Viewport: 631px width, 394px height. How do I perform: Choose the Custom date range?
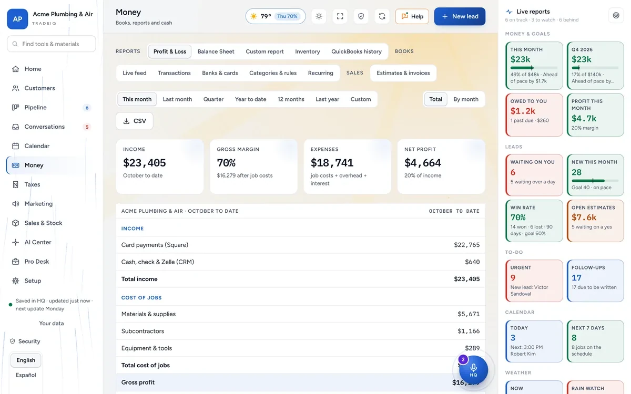coord(361,99)
